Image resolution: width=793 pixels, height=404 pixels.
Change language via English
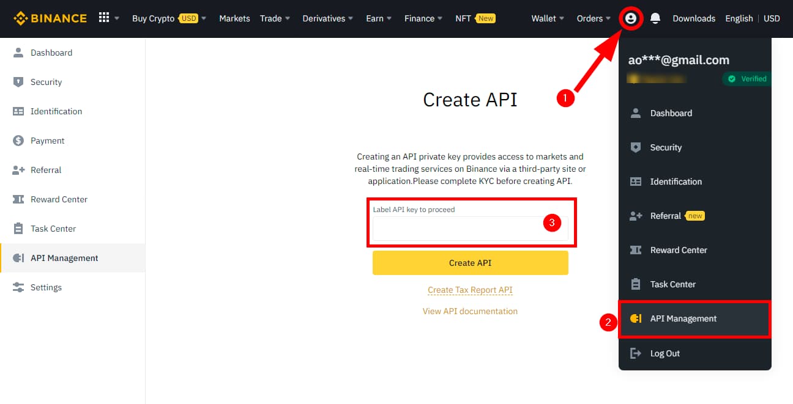pyautogui.click(x=739, y=18)
